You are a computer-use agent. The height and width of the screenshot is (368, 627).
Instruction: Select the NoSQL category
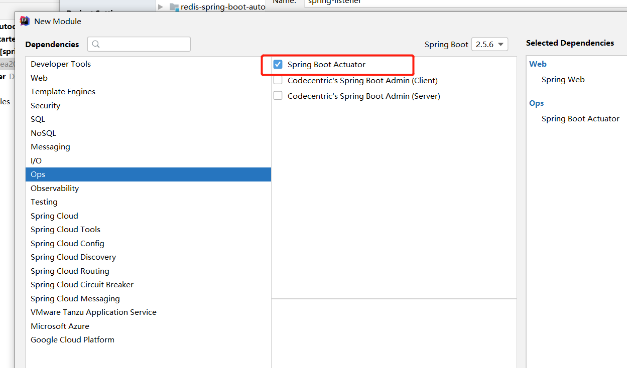pyautogui.click(x=148, y=133)
